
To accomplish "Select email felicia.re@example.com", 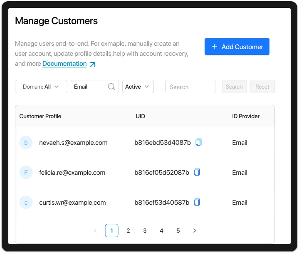I will click(x=72, y=173).
